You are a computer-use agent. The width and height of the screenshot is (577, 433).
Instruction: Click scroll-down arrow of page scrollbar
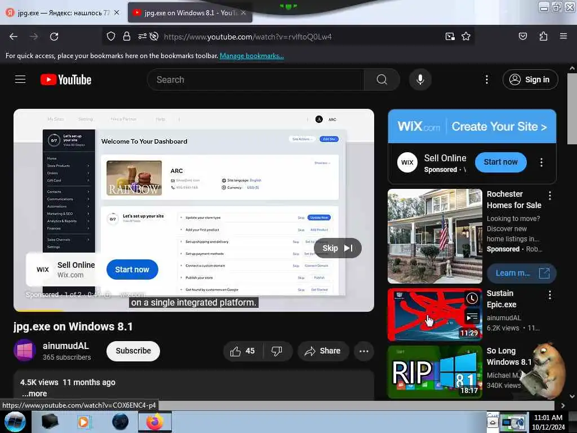click(572, 396)
